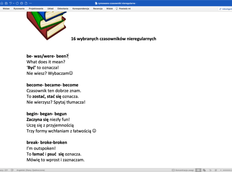Click the word count in the status bar

4,170
